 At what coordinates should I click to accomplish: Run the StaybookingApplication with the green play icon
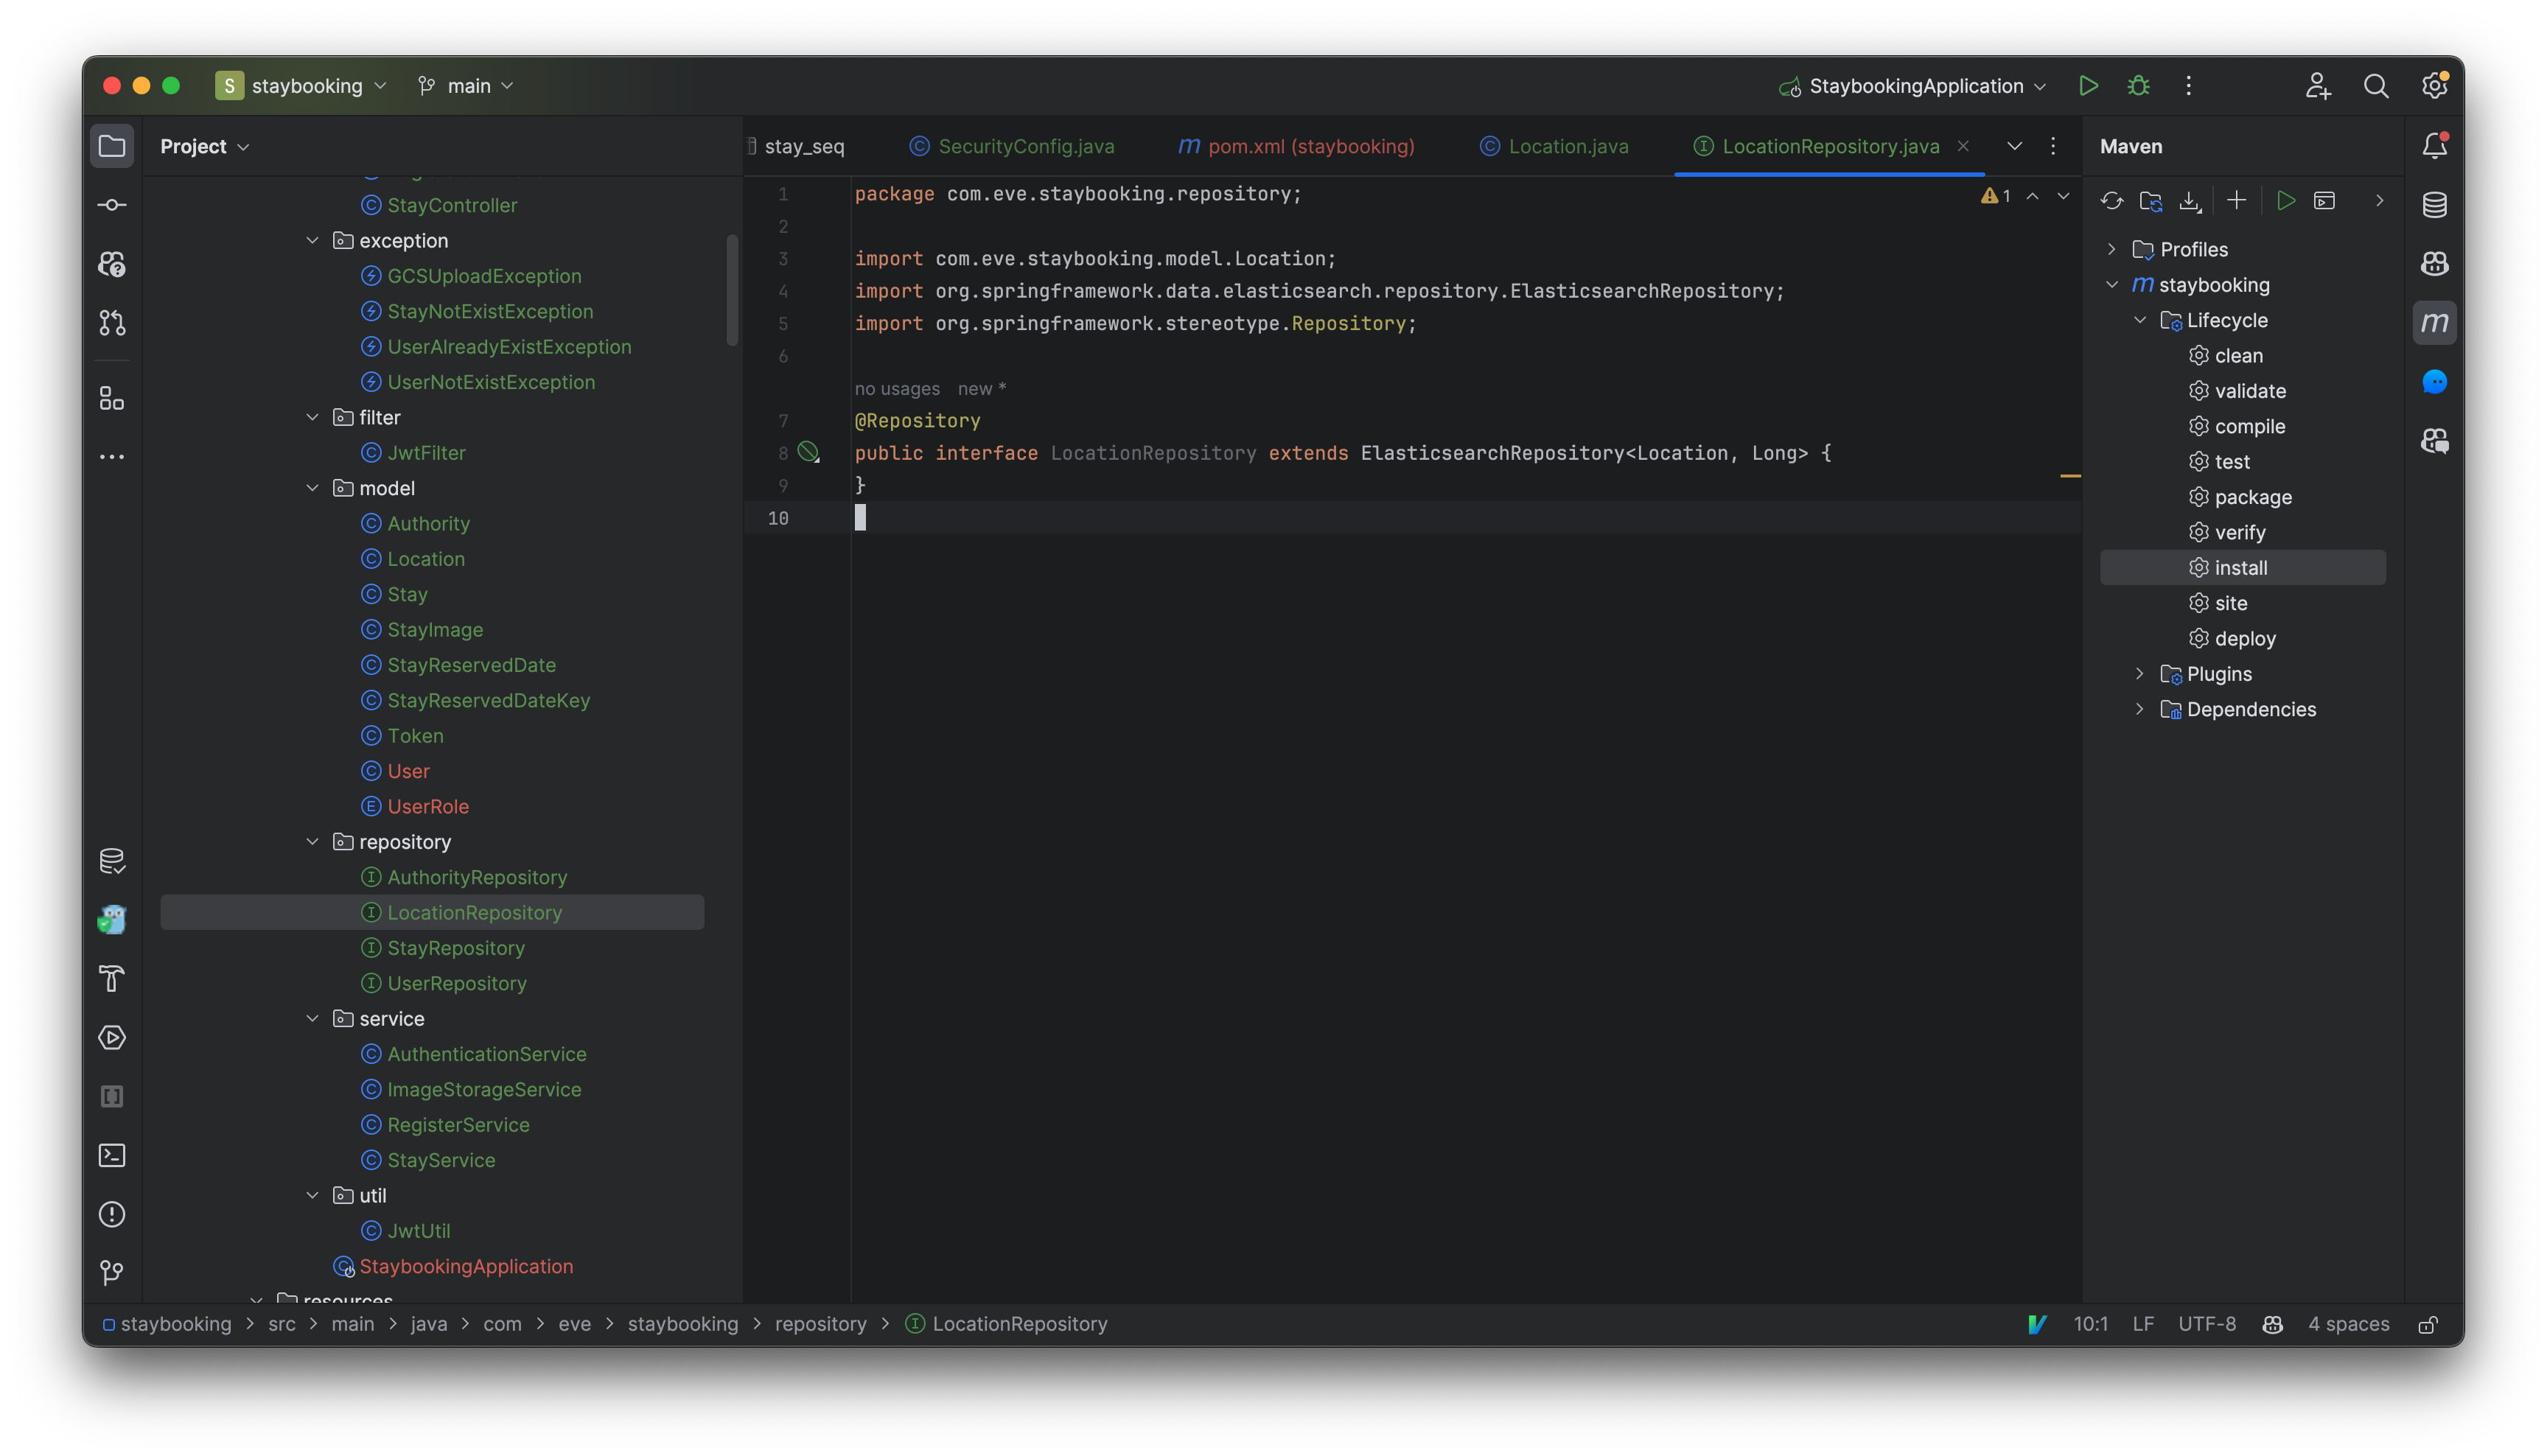(2088, 86)
